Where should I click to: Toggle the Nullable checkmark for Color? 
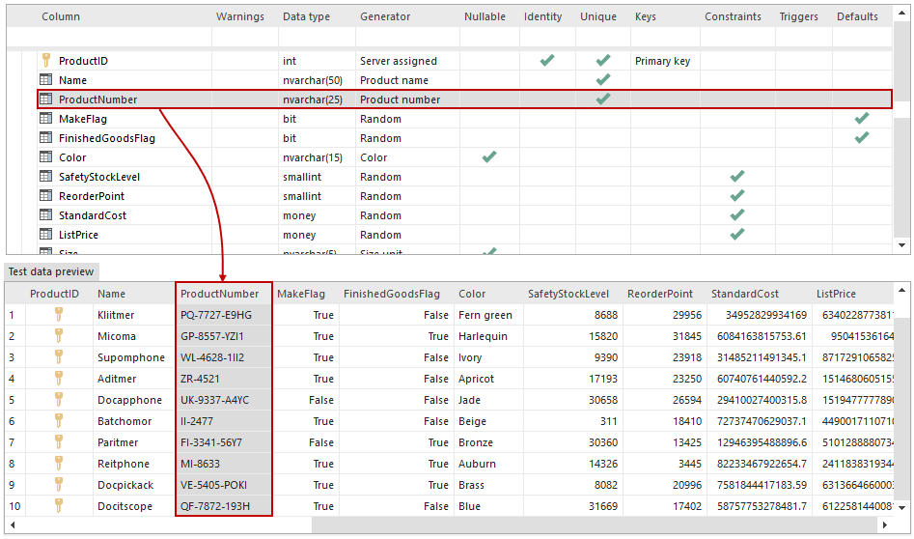(488, 157)
